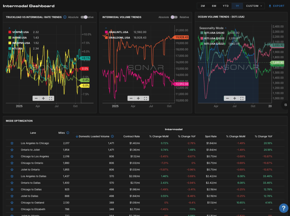Open the help question mark bubble
This screenshot has width=290, height=216.
point(283,208)
